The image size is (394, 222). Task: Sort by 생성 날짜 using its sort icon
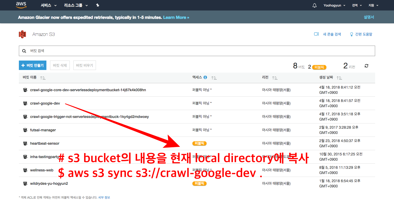tap(339, 78)
